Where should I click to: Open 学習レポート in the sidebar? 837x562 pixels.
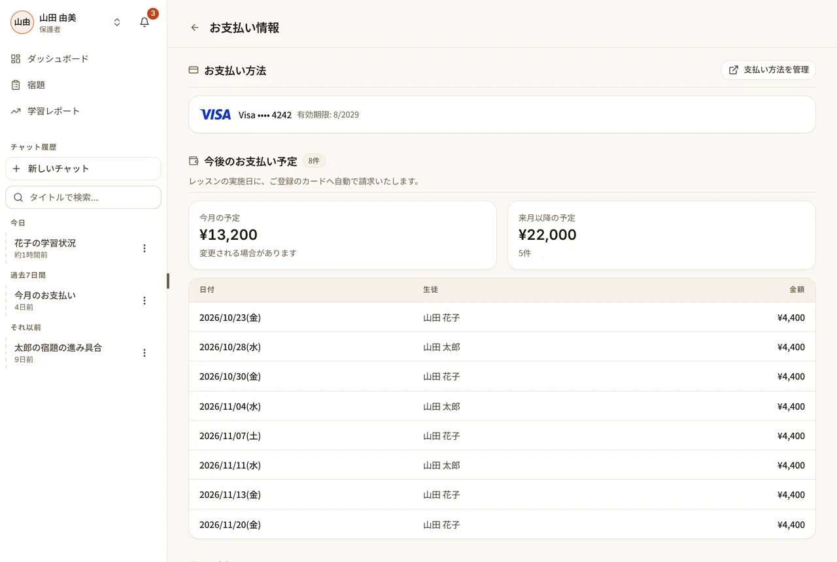84,111
